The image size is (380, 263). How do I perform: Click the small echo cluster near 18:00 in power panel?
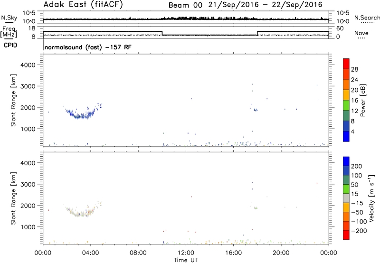tap(256, 110)
